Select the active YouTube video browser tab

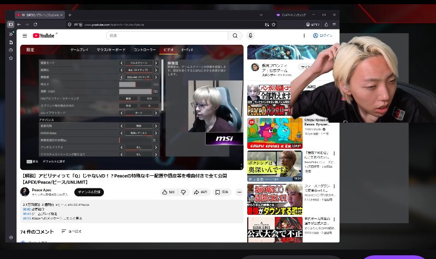coord(40,15)
